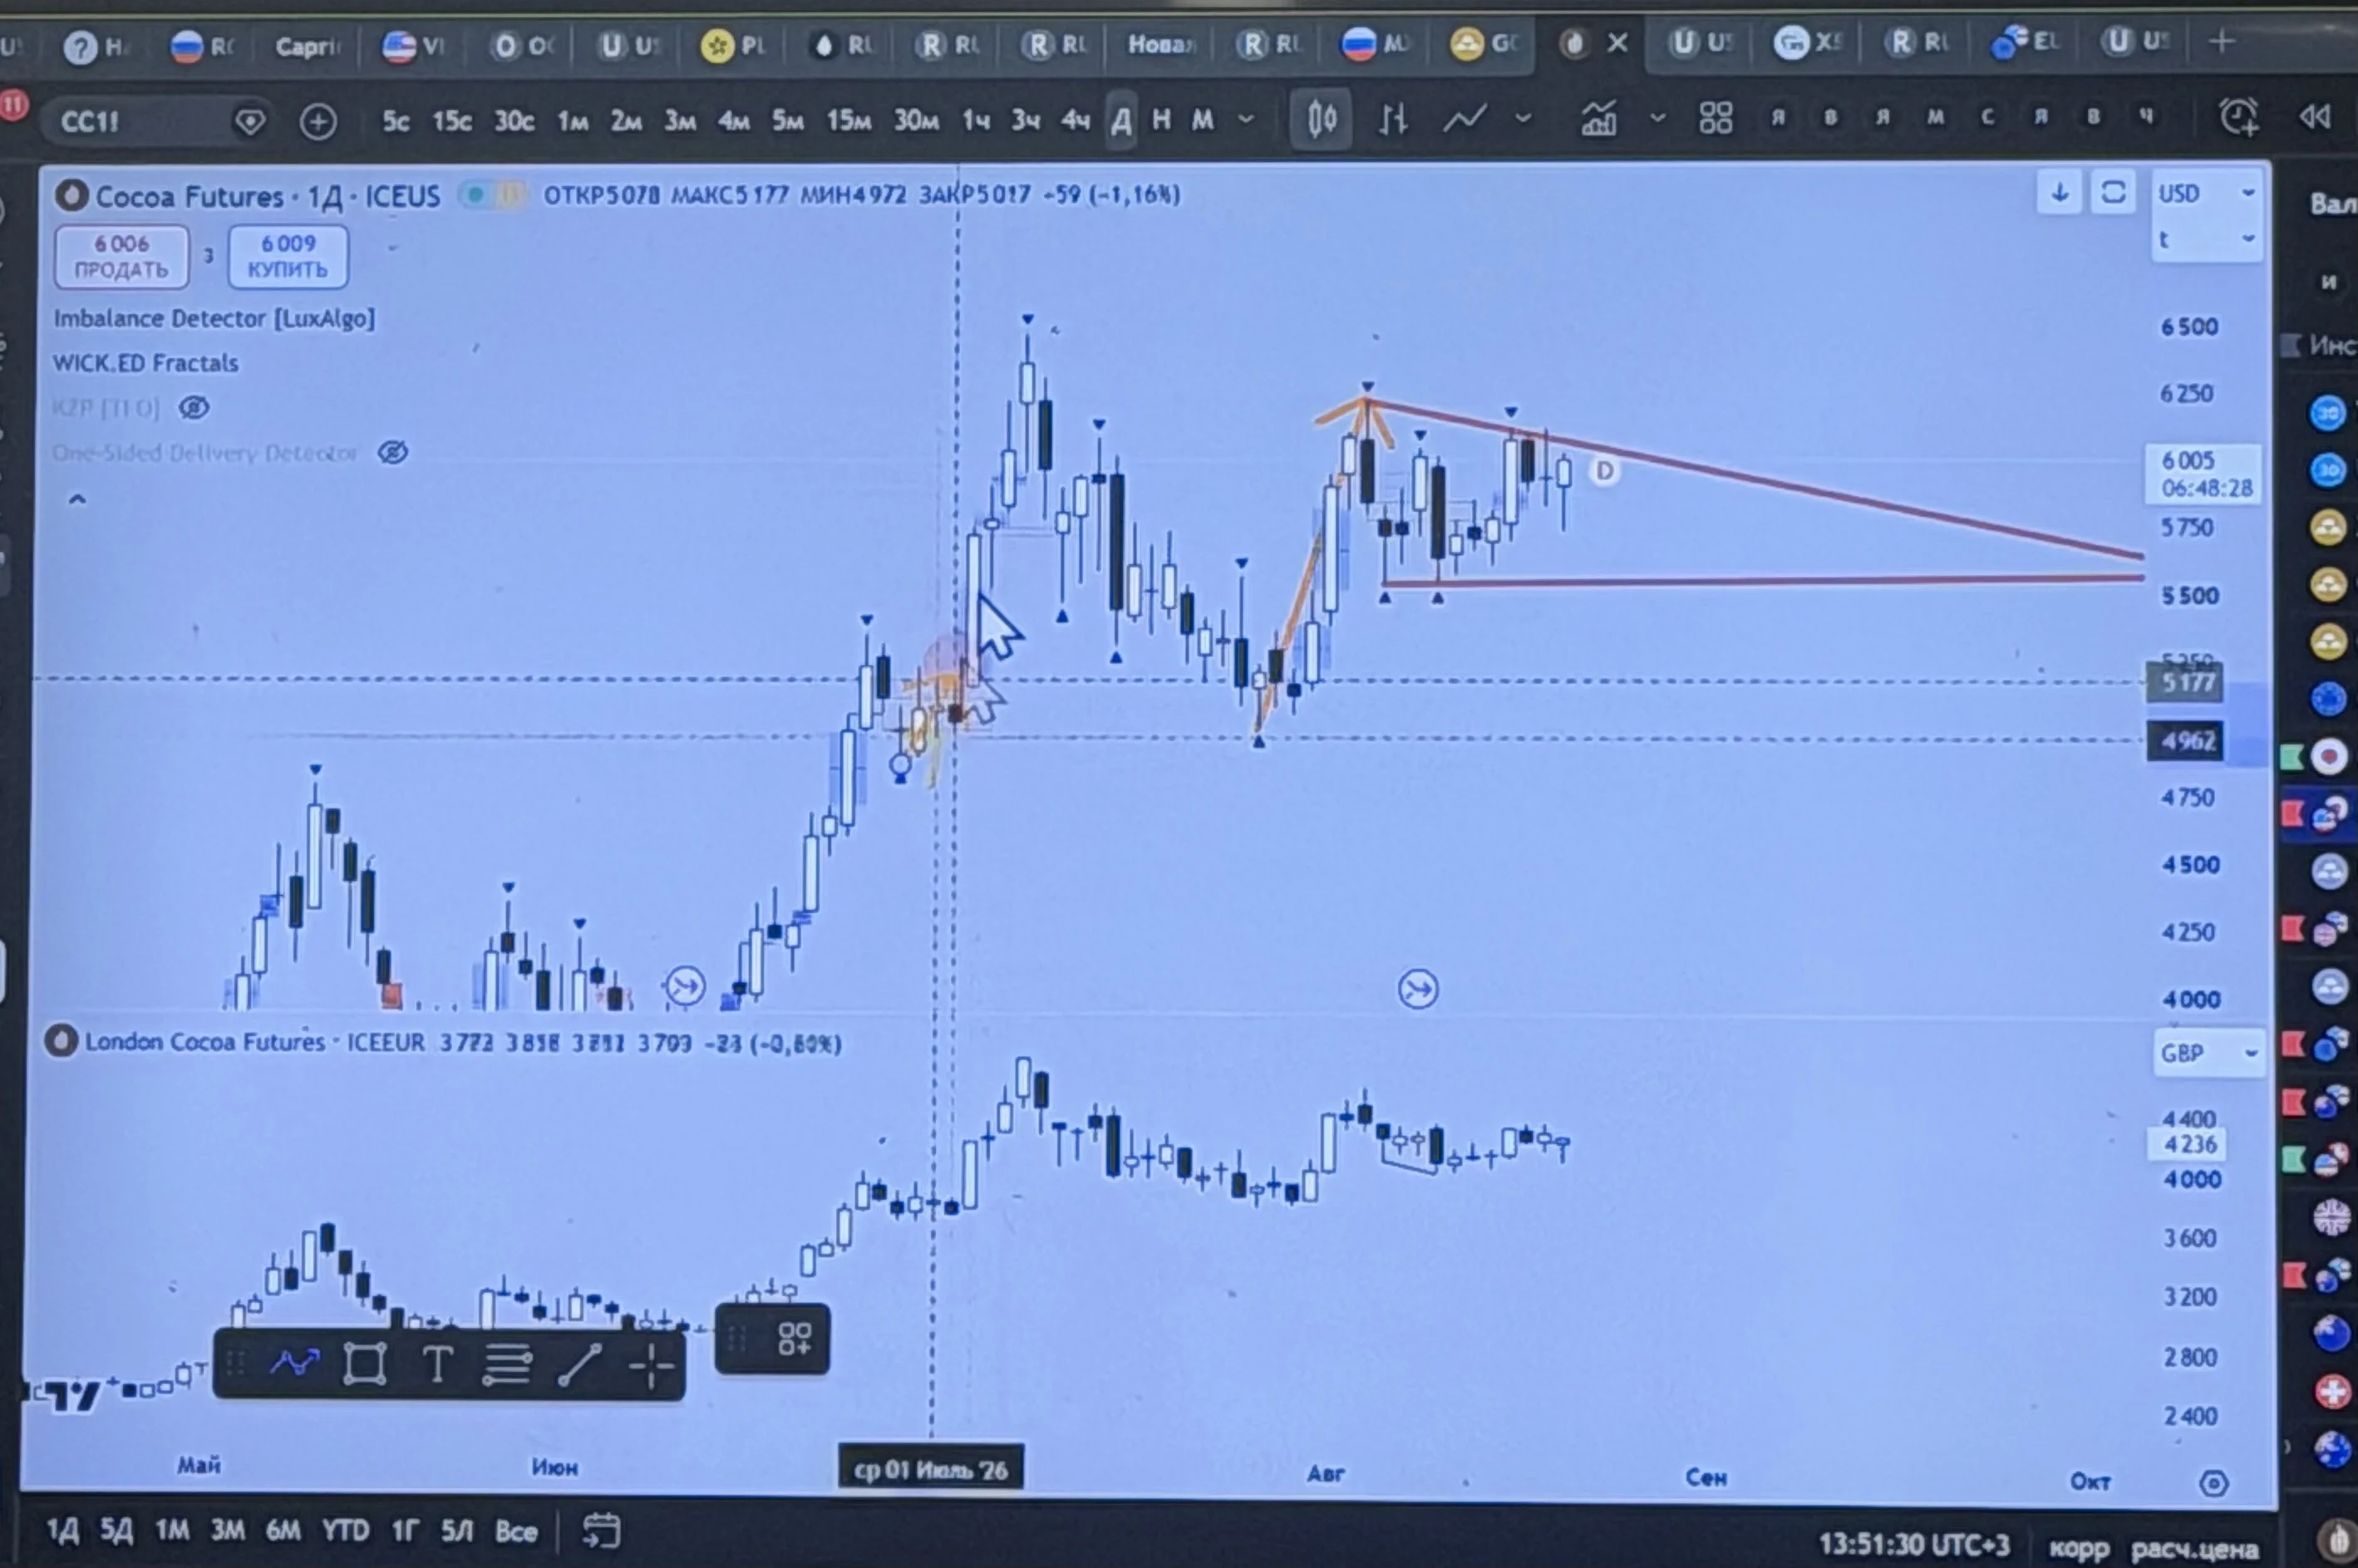Pick the rectangle tool in floating toolbar
The width and height of the screenshot is (2358, 1568).
(x=365, y=1363)
